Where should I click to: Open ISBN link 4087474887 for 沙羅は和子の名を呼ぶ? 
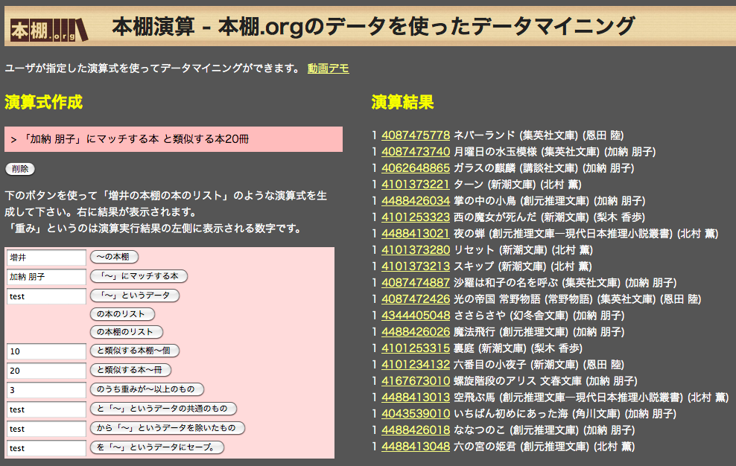tap(416, 284)
